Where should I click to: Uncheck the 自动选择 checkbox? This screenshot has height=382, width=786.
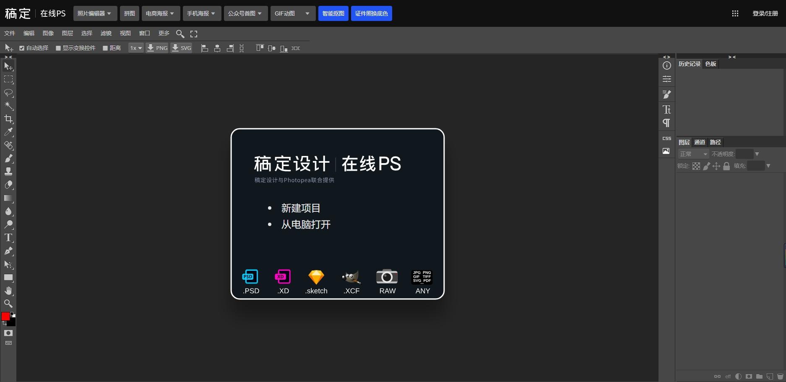[22, 48]
